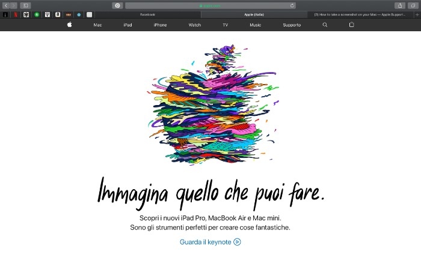
Task: Open the iPhone menu item
Action: 161,25
